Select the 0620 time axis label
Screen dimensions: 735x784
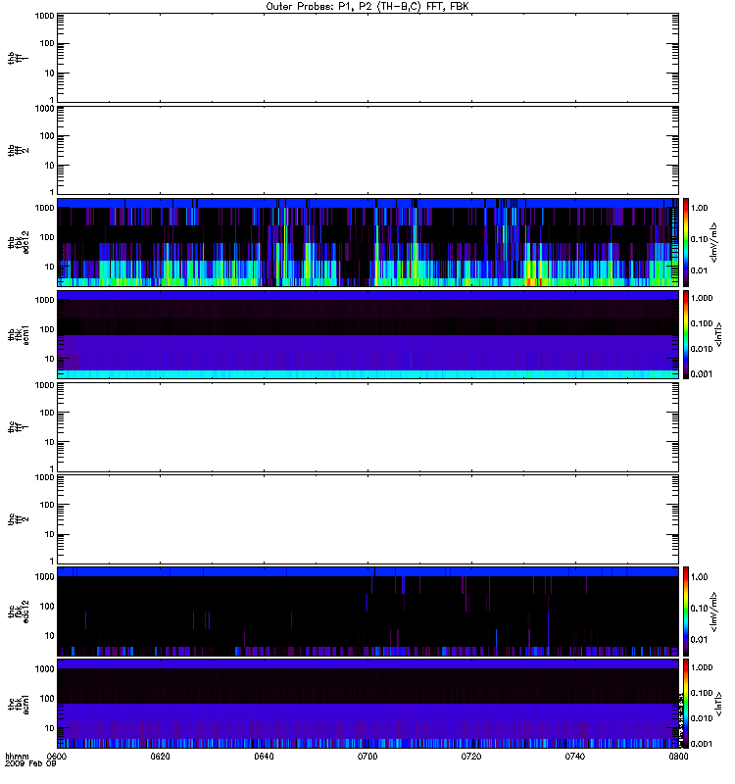click(160, 756)
